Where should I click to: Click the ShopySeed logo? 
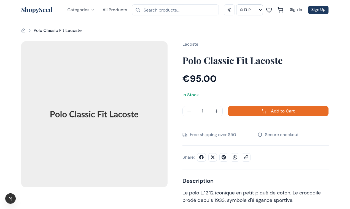pos(37,10)
